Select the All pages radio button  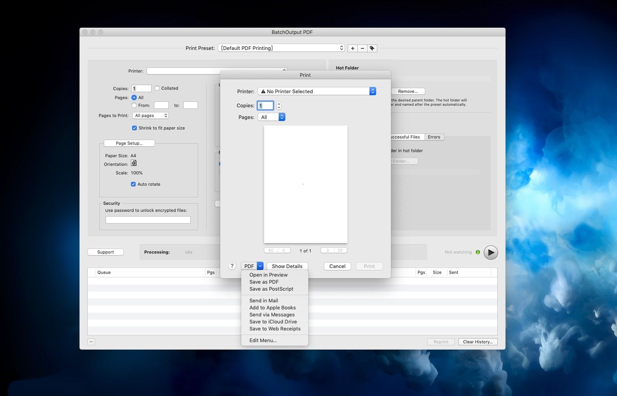134,98
